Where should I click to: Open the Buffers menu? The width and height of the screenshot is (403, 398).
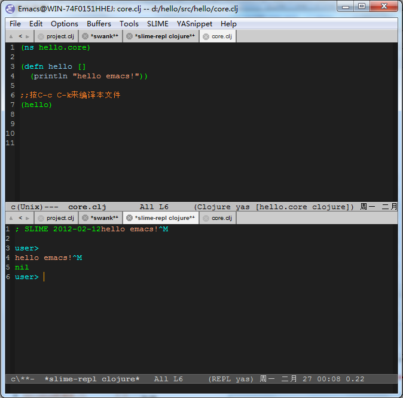[x=99, y=24]
